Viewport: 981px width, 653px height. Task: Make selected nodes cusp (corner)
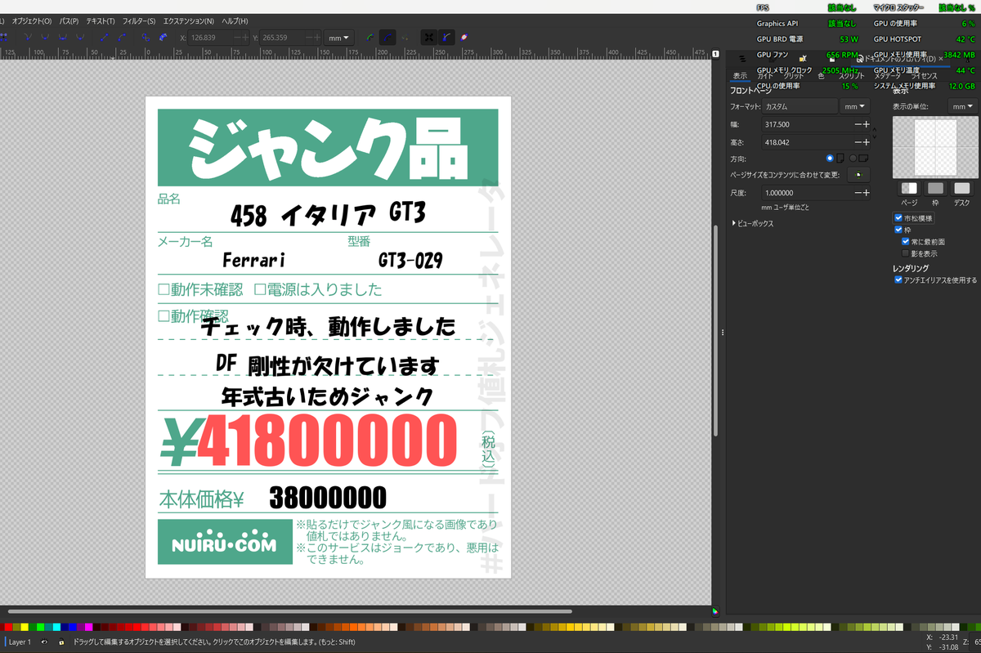tap(29, 38)
